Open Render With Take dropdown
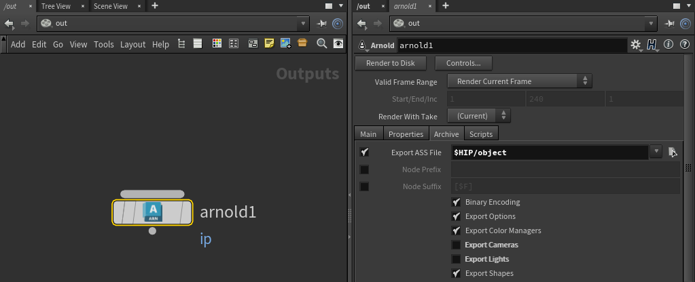The image size is (695, 282). [x=479, y=116]
